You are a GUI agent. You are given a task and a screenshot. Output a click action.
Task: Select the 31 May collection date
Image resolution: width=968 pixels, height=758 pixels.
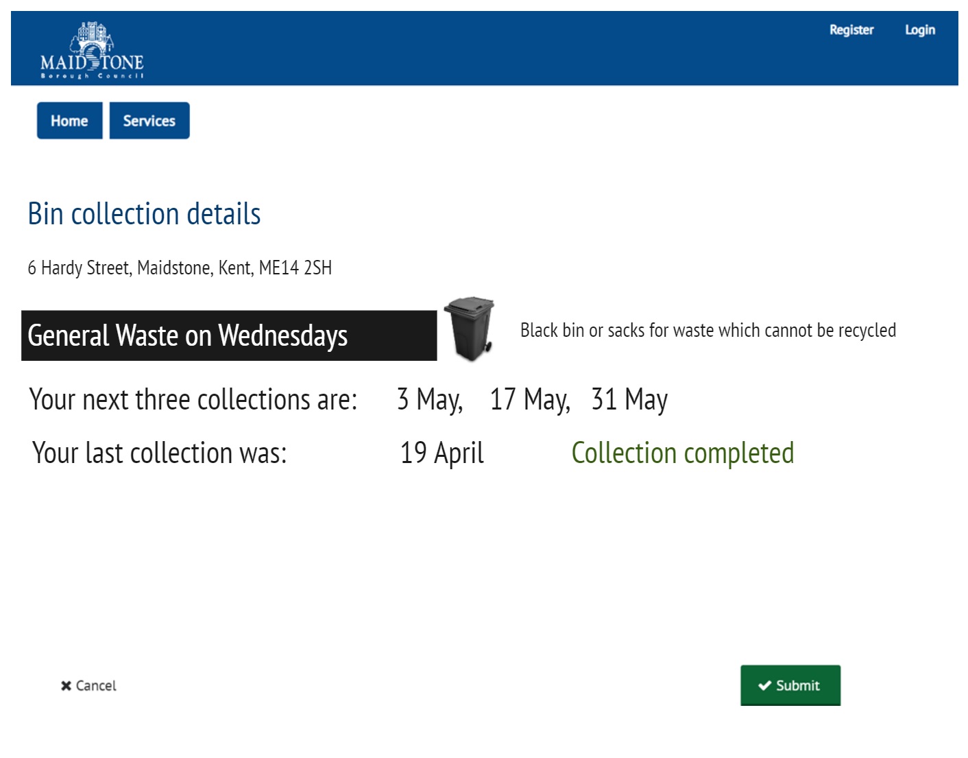pos(629,399)
